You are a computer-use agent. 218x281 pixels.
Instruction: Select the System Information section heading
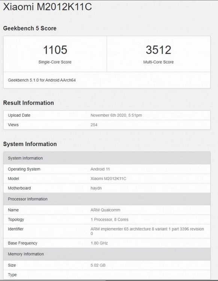pos(30,144)
